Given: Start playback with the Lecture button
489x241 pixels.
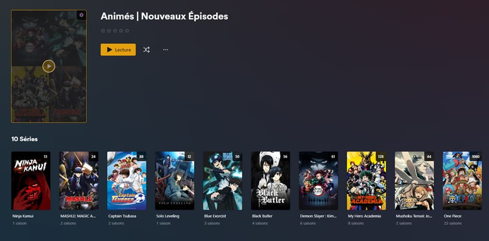Looking at the screenshot, I should pos(118,50).
